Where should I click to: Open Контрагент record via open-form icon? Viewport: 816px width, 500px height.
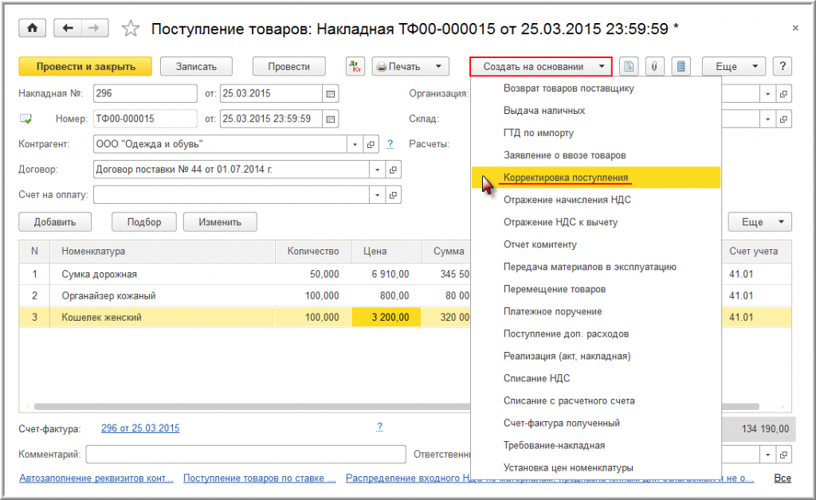pos(371,145)
